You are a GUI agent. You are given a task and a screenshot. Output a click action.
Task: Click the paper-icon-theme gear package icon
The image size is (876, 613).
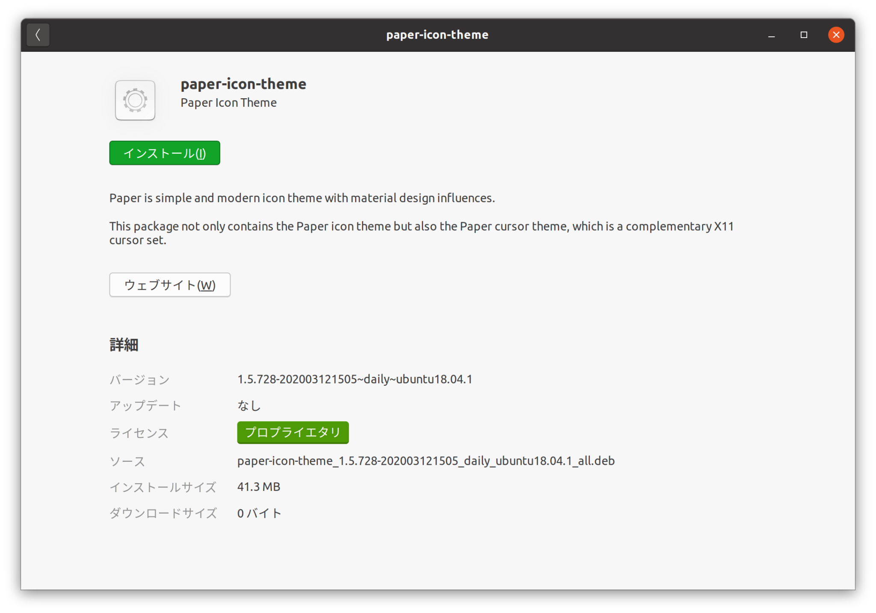click(x=135, y=100)
